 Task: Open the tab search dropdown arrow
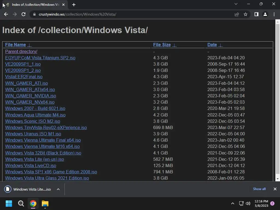pos(236,4)
